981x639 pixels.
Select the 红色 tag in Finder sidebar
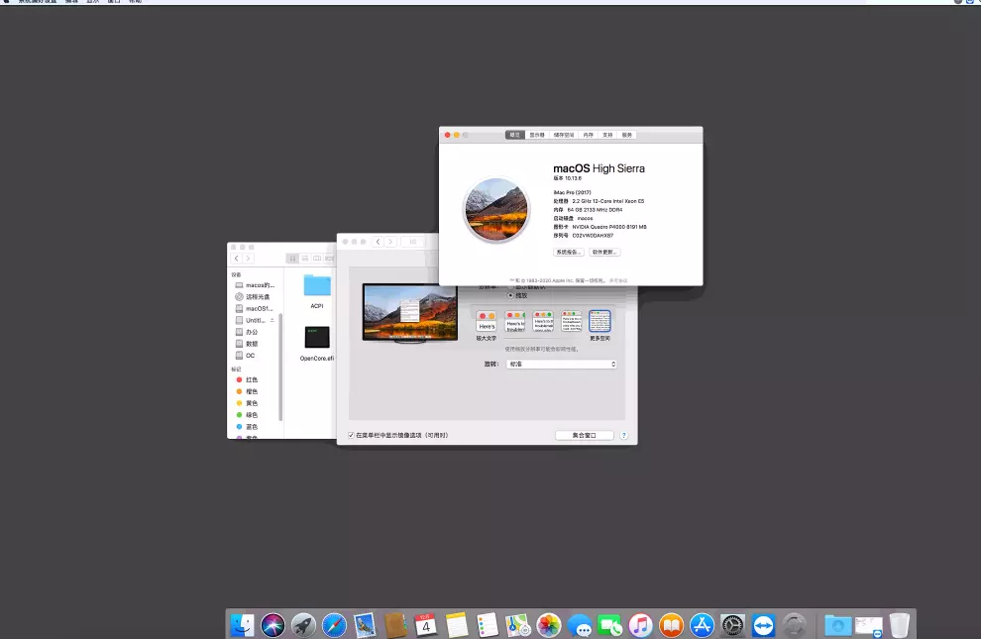point(252,379)
